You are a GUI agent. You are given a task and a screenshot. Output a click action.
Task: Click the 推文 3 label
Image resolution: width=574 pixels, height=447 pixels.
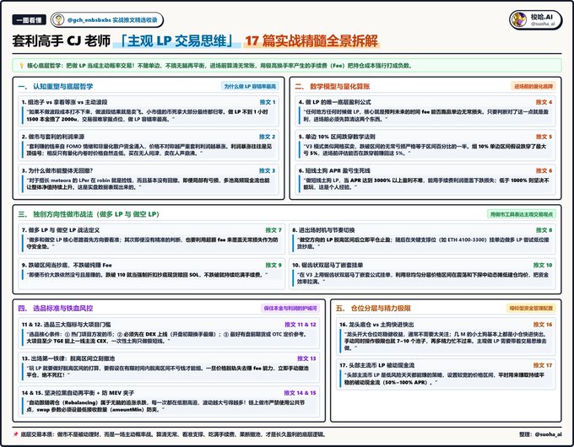(268, 170)
